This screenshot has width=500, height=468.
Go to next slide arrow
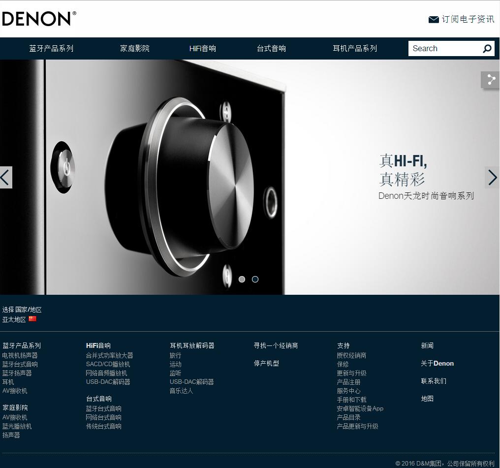coord(493,178)
